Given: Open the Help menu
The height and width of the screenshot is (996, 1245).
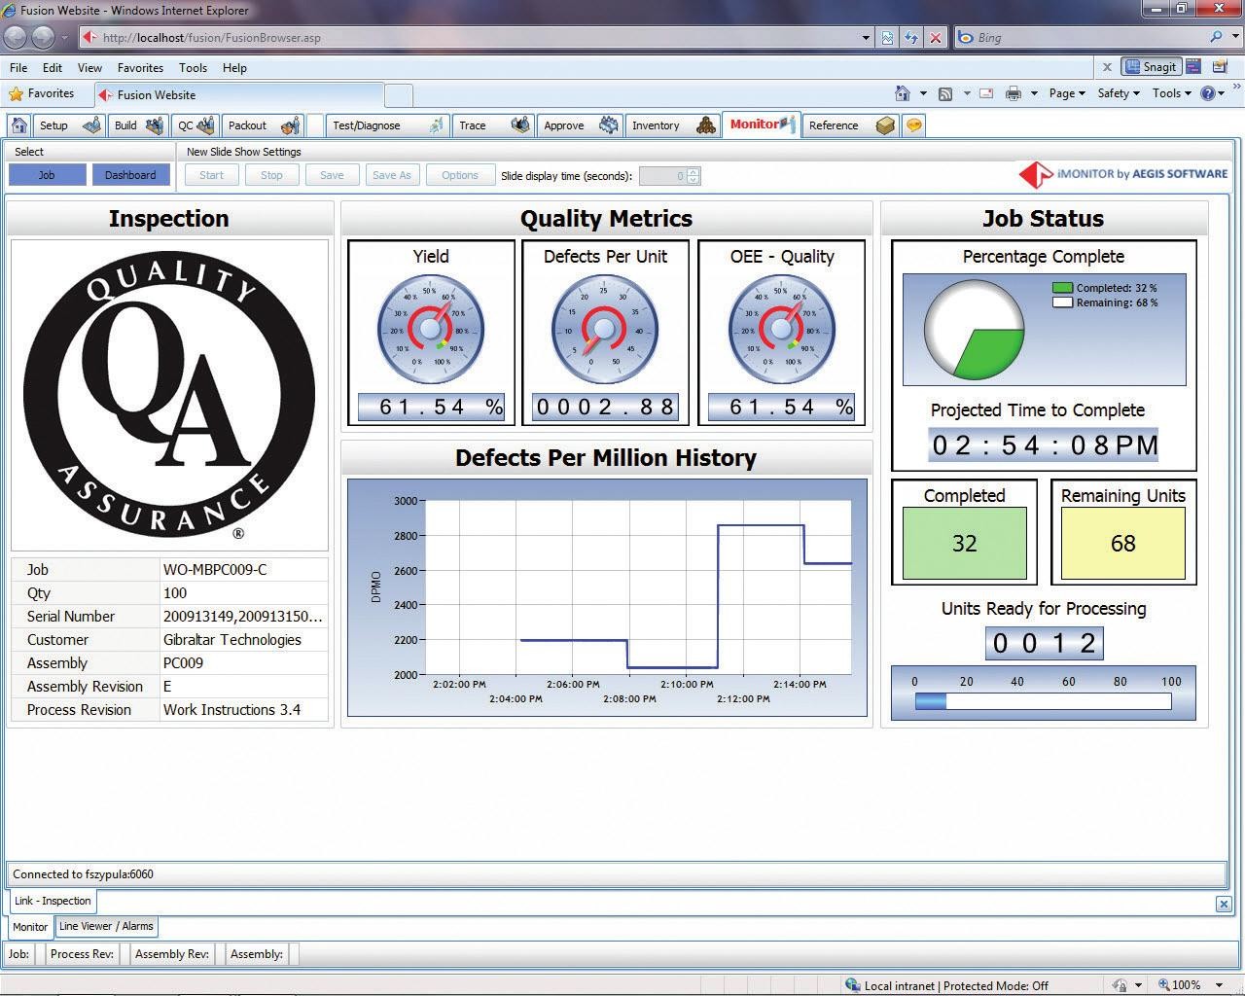Looking at the screenshot, I should pos(234,68).
